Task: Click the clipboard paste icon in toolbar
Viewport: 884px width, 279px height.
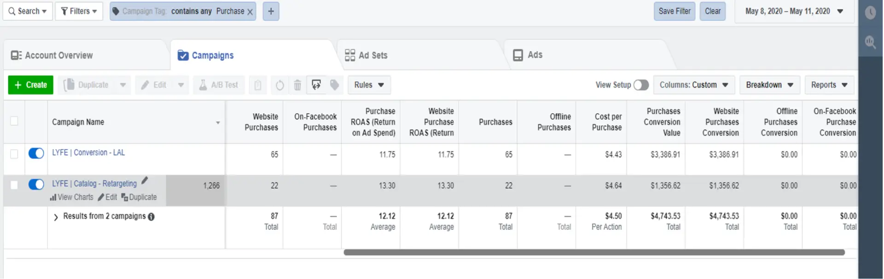Action: tap(258, 85)
